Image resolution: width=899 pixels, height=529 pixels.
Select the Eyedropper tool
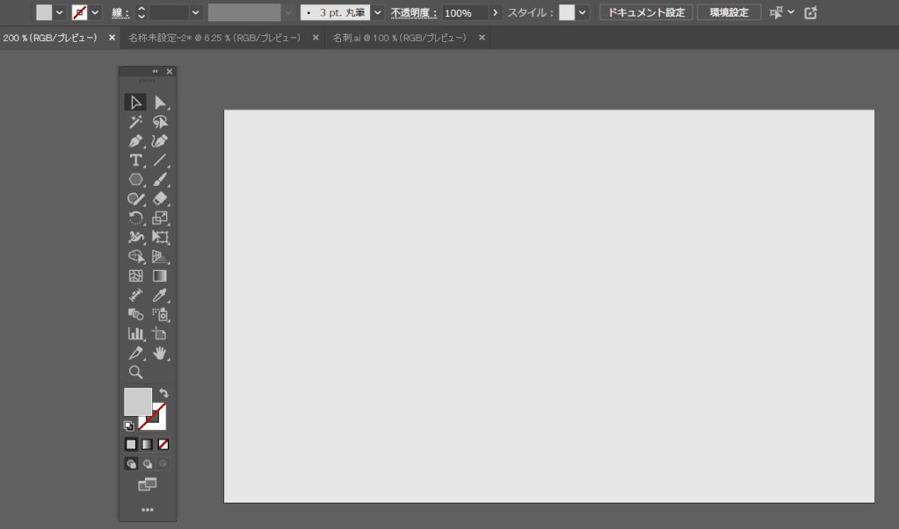tap(160, 296)
